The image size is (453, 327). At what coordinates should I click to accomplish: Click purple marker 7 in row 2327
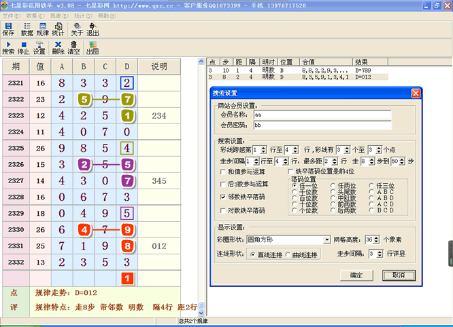(127, 181)
